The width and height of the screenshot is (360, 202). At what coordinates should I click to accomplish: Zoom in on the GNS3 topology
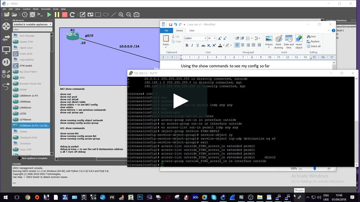pos(121,15)
